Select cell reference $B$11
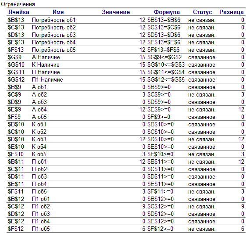This screenshot has height=233, width=246. pos(16,161)
